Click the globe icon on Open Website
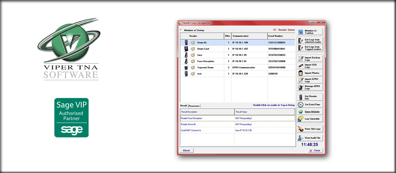This screenshot has width=396, height=173. coord(300,112)
